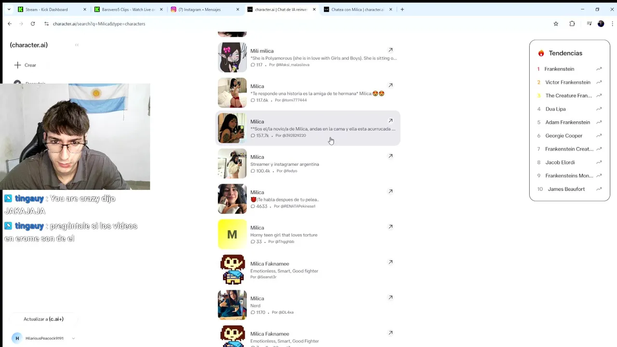The width and height of the screenshot is (617, 347).
Task: Select text 'Streamer y instagramer argentina'
Action: click(284, 164)
